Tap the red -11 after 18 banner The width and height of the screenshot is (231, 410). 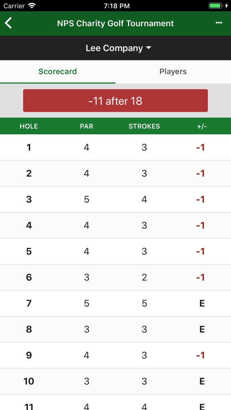[x=115, y=101]
